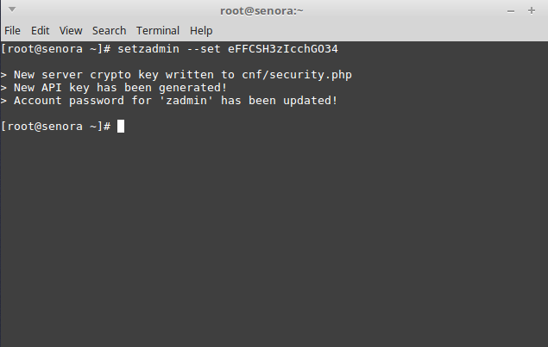Click the last [root@senora ~]# prompt
The height and width of the screenshot is (347, 548).
(55, 127)
